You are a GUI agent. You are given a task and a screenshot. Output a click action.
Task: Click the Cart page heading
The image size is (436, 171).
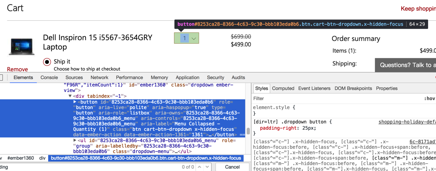point(15,8)
